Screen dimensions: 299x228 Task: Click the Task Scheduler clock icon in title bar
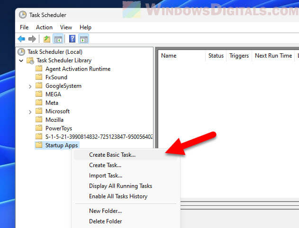point(23,15)
